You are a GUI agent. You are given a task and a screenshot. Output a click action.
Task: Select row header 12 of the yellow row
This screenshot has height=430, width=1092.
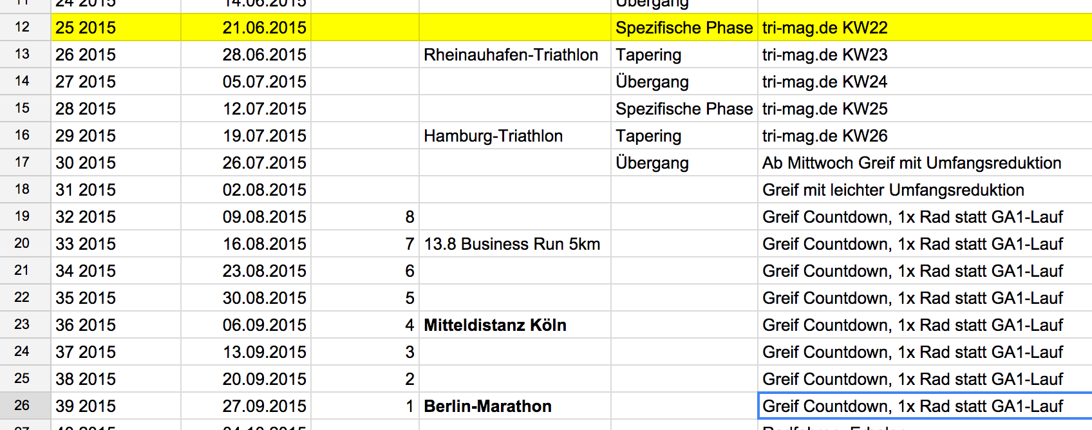pos(23,27)
